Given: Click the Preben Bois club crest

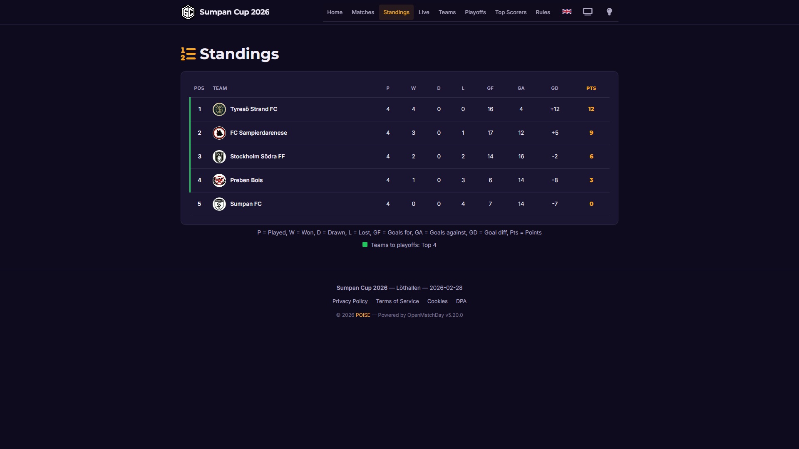Looking at the screenshot, I should [219, 180].
